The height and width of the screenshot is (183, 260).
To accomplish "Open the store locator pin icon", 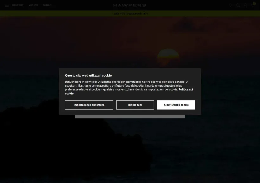I will point(231,5).
